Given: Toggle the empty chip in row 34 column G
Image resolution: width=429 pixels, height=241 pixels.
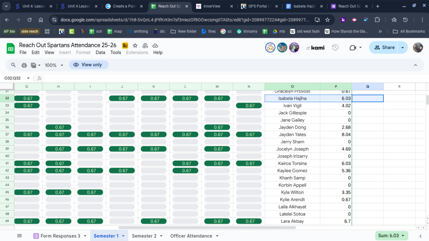Looking at the screenshot, I should [27, 113].
